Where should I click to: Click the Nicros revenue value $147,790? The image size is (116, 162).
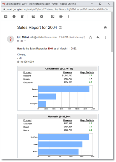(x=68, y=130)
